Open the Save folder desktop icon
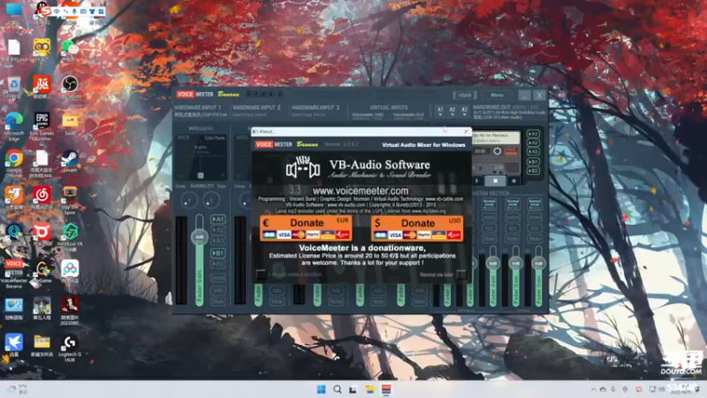 coord(70,124)
